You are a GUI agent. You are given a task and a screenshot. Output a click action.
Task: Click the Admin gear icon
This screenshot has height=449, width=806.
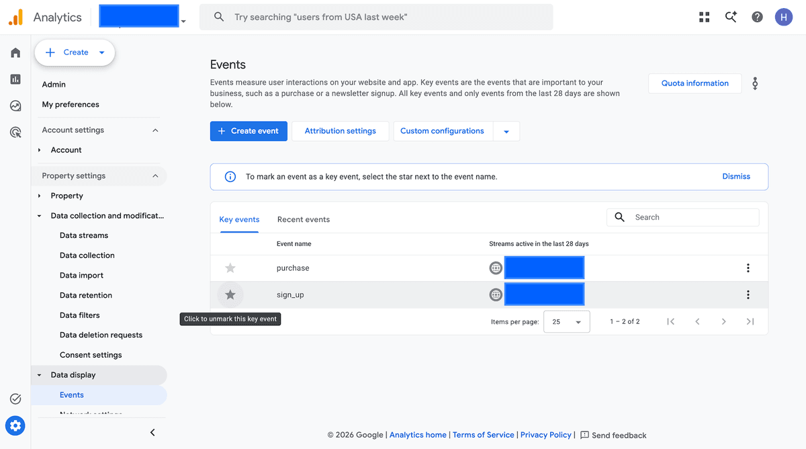pyautogui.click(x=15, y=425)
